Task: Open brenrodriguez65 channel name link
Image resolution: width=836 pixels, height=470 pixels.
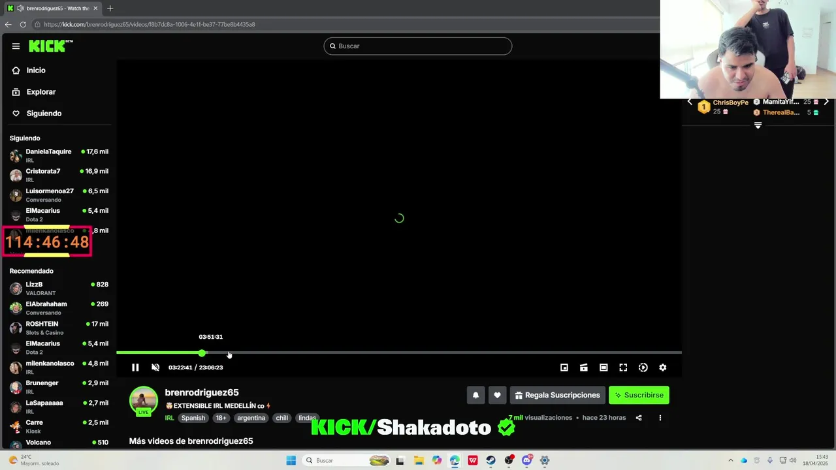Action: pyautogui.click(x=202, y=392)
